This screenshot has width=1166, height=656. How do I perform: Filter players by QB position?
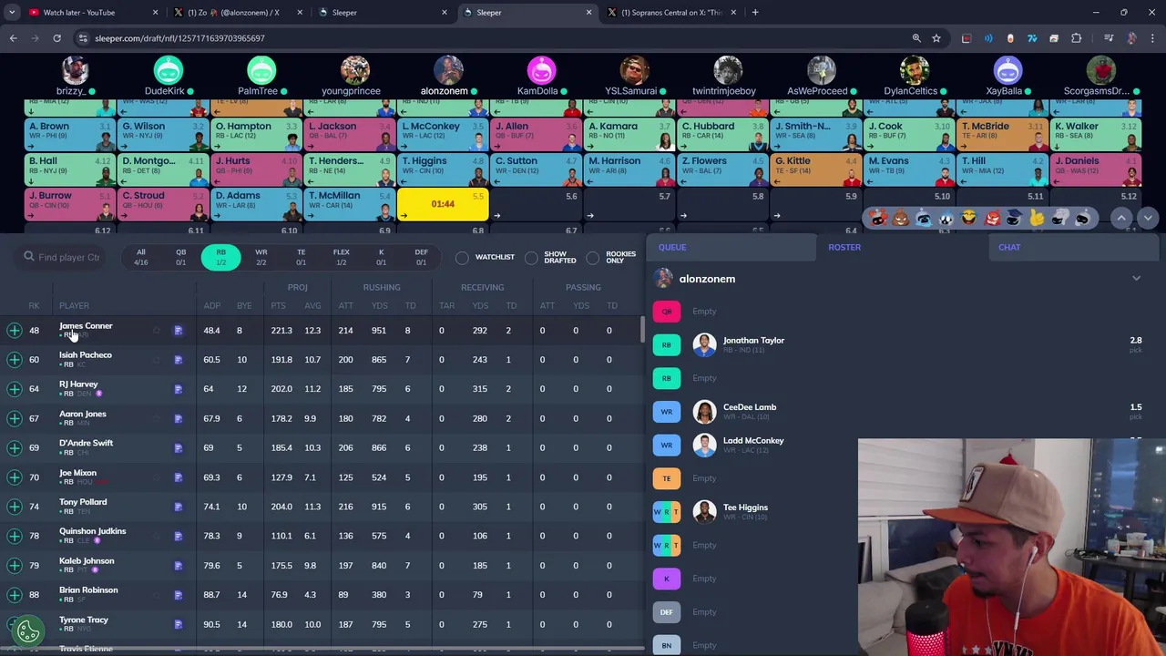[180, 257]
